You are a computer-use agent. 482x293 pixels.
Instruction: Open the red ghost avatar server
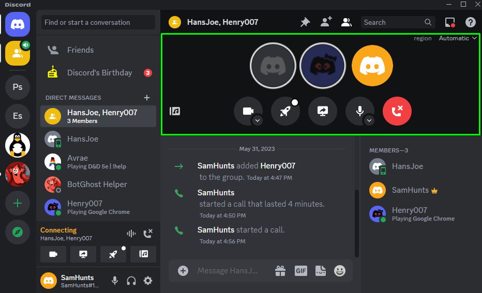[x=18, y=174]
